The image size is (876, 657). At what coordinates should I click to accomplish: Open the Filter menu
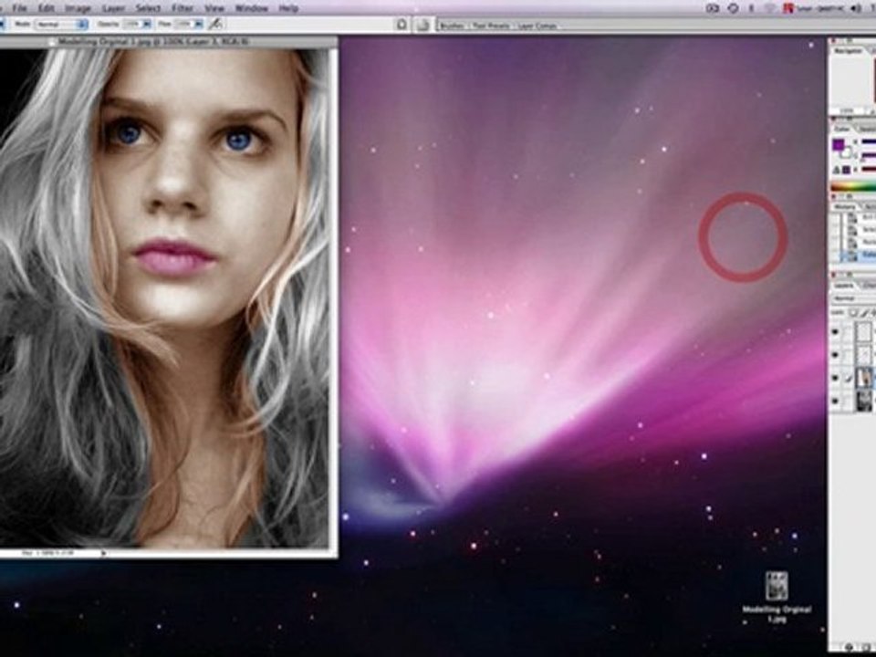click(182, 8)
